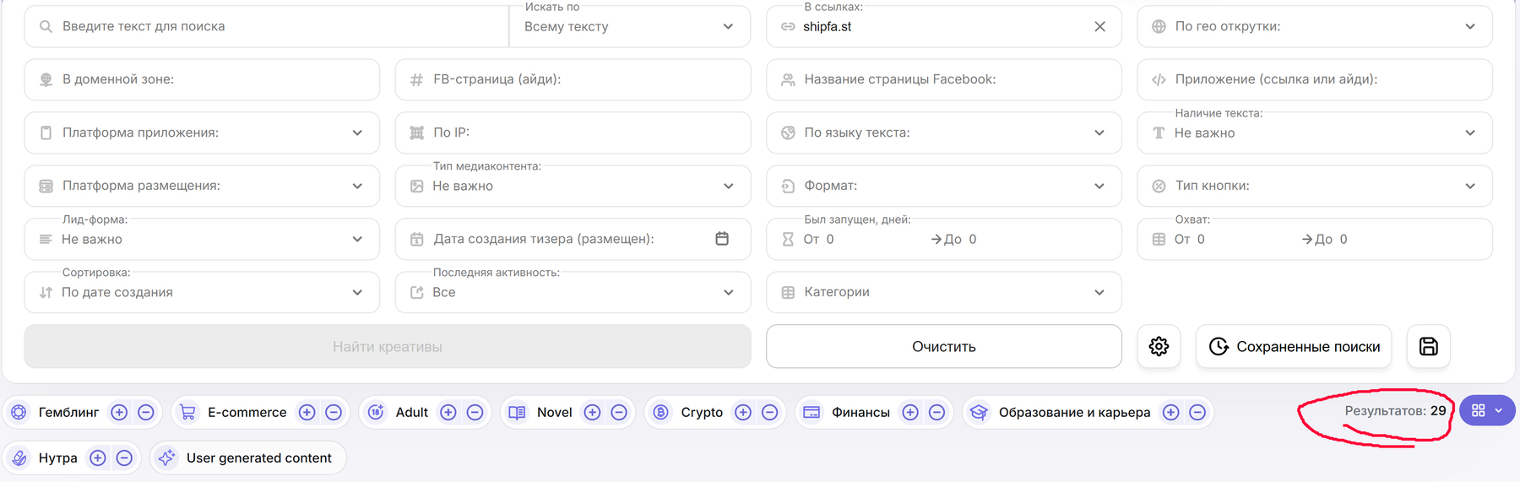This screenshot has height=482, width=1520.
Task: Switch results grid view layout
Action: (1487, 410)
